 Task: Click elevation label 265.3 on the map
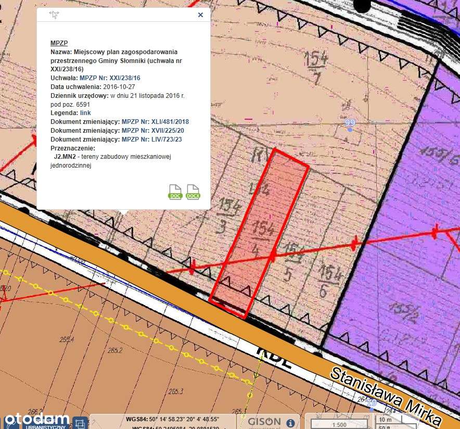point(175,392)
